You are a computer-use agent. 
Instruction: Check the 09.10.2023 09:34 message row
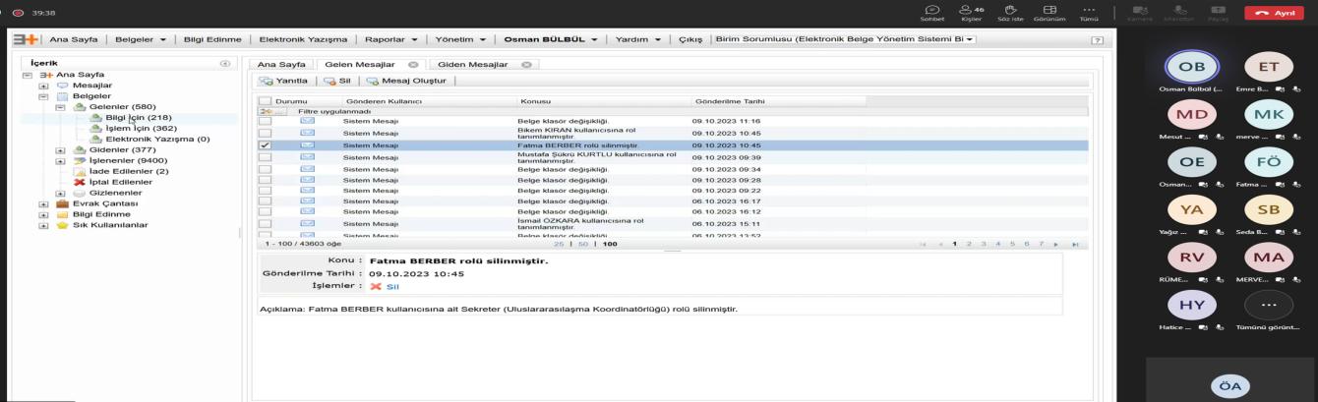tap(265, 169)
